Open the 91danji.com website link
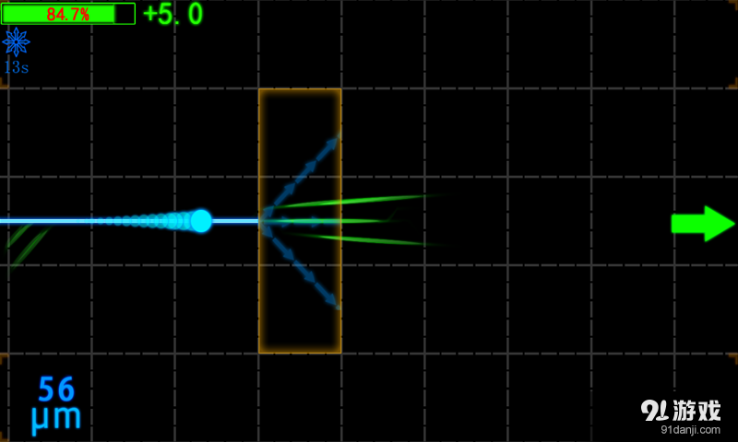This screenshot has width=738, height=442. coord(690,429)
